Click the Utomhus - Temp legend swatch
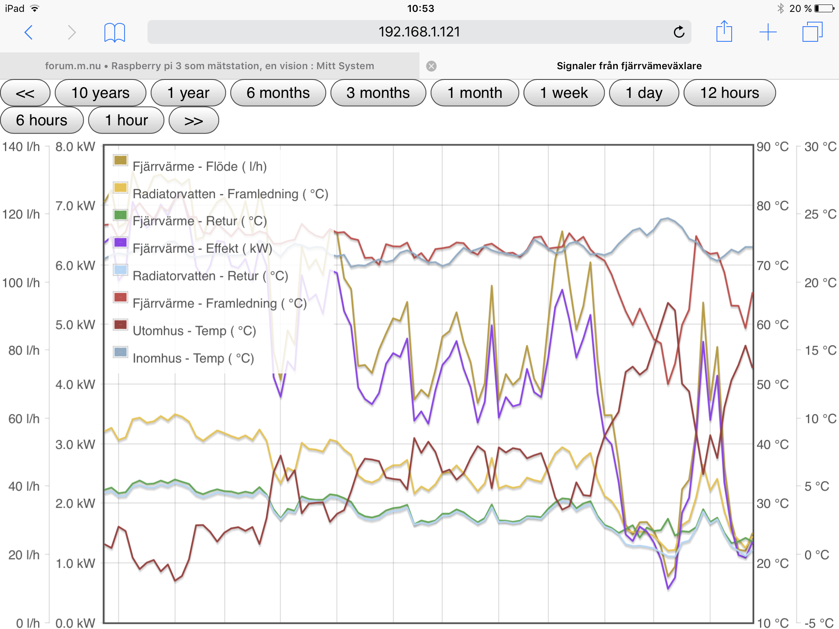Image resolution: width=839 pixels, height=629 pixels. pyautogui.click(x=120, y=325)
